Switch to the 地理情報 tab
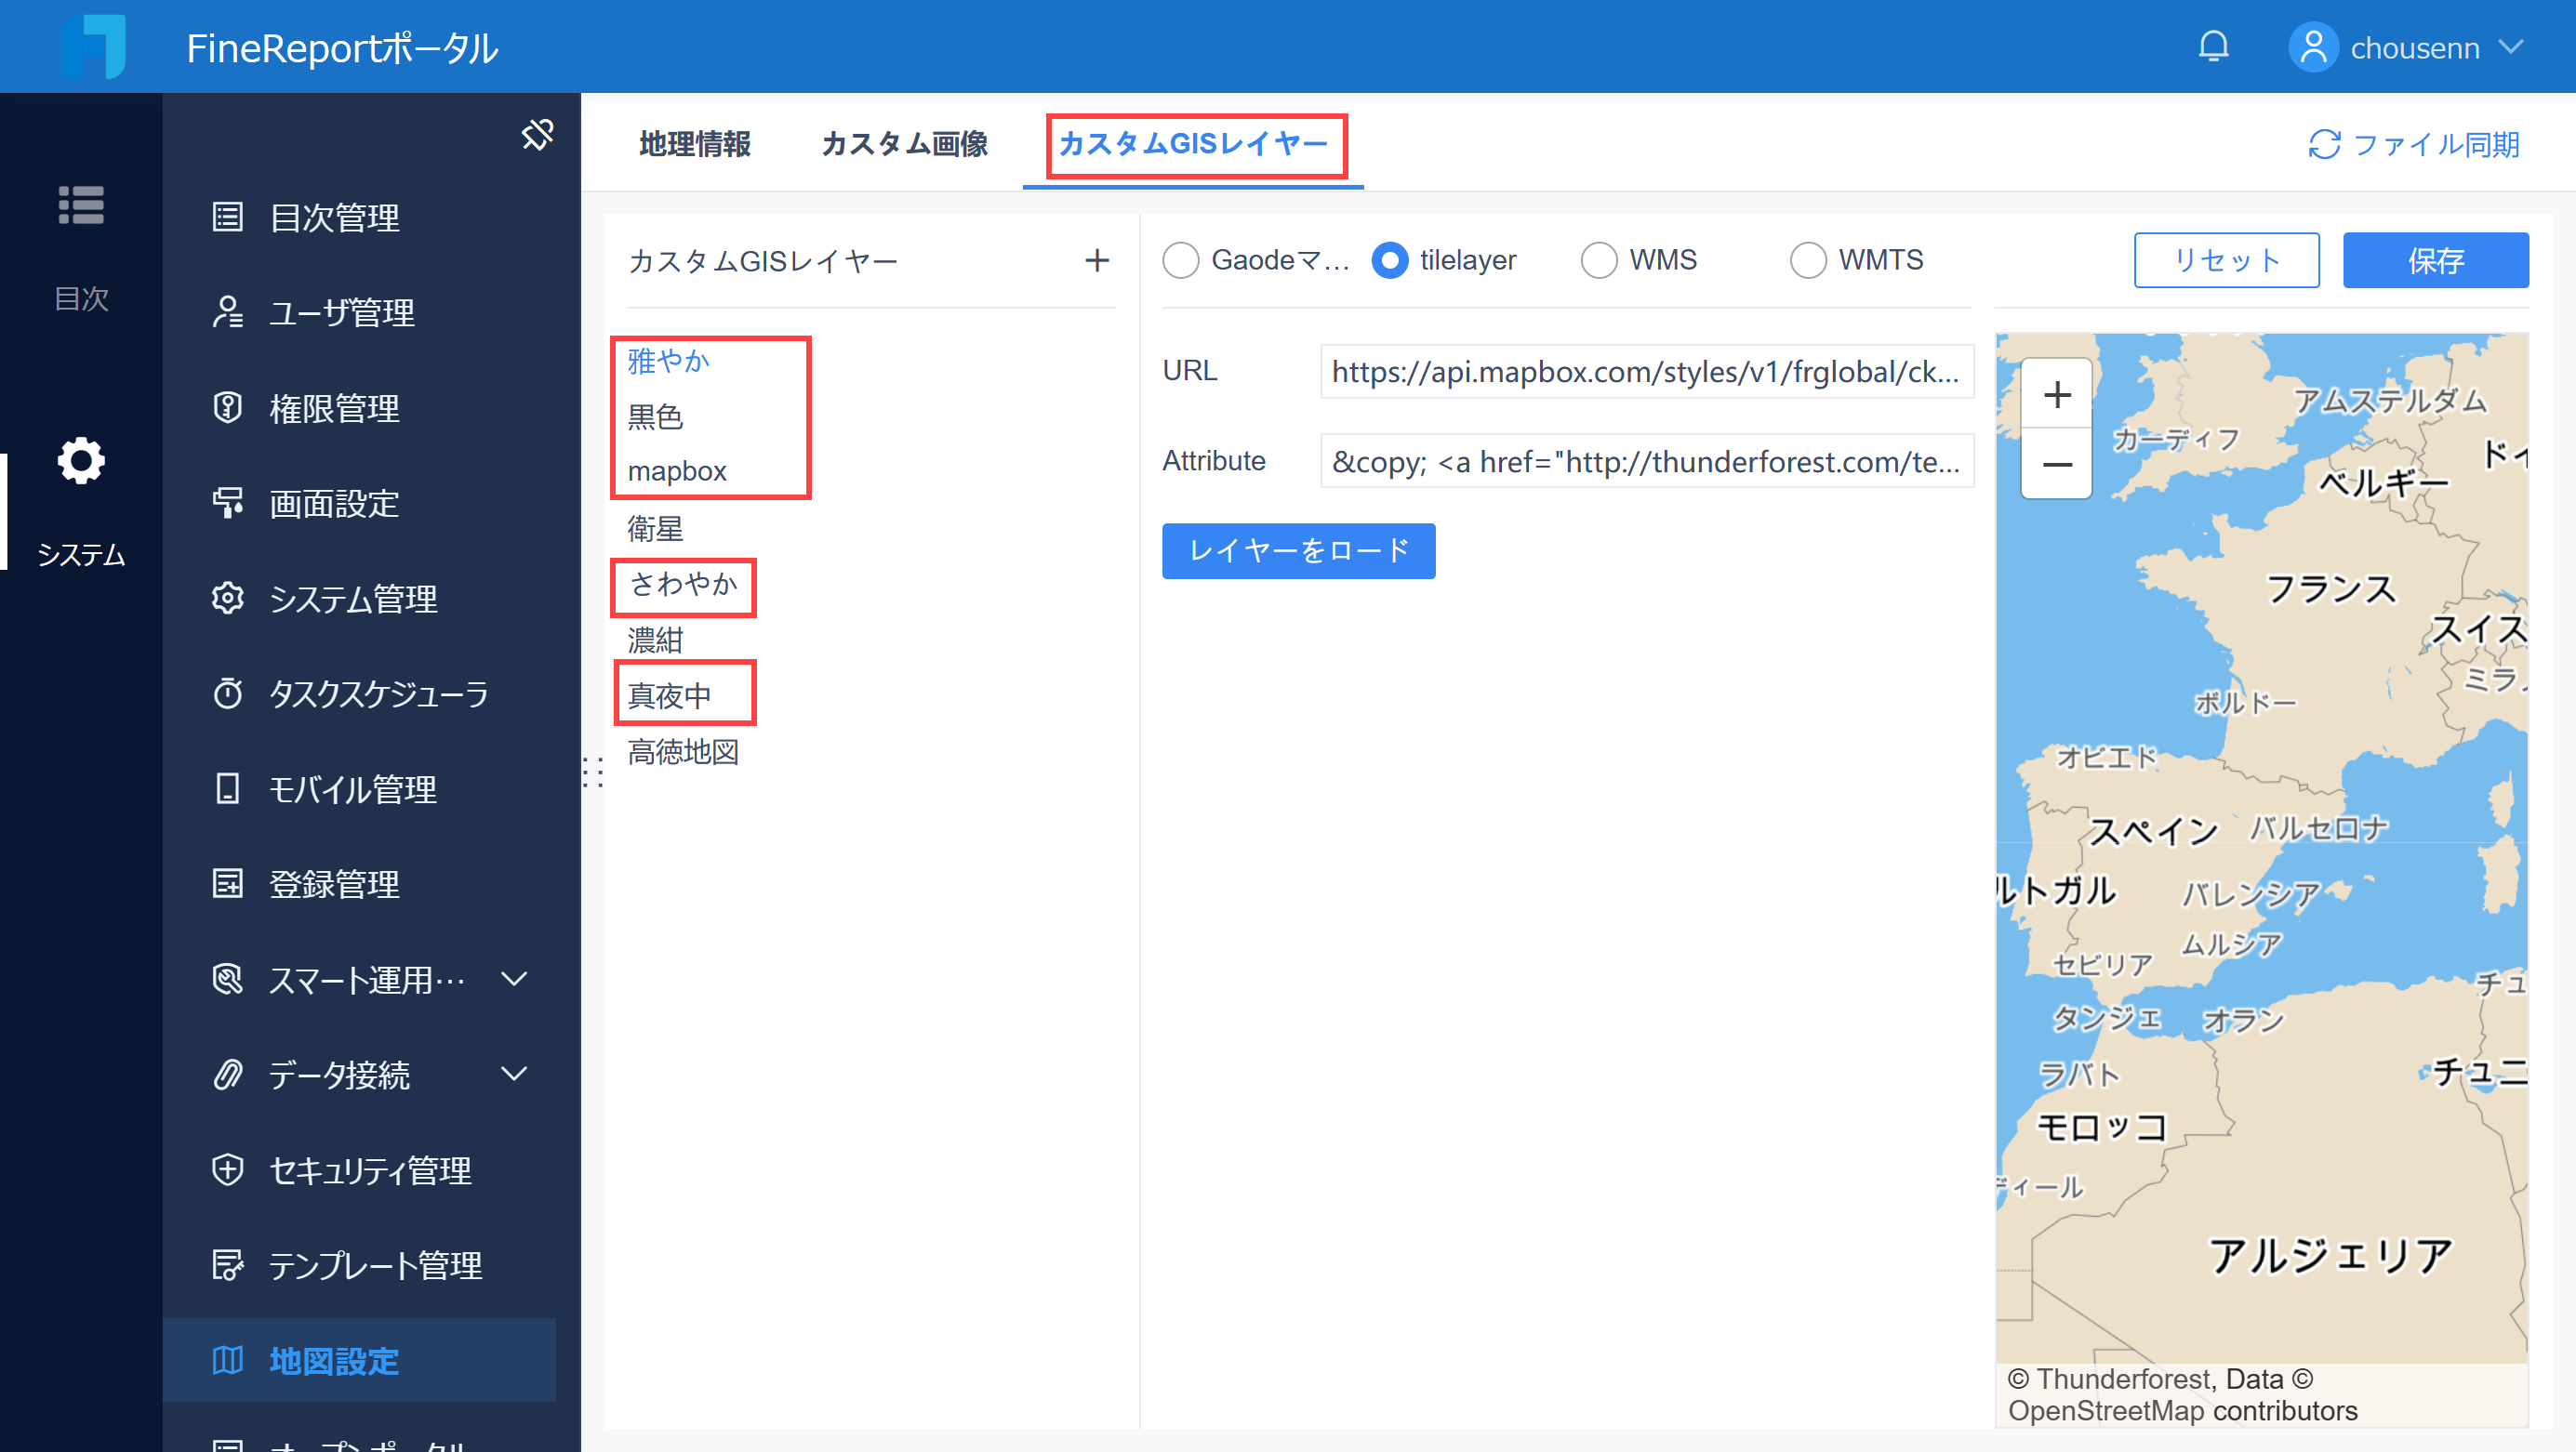2576x1452 pixels. (696, 144)
